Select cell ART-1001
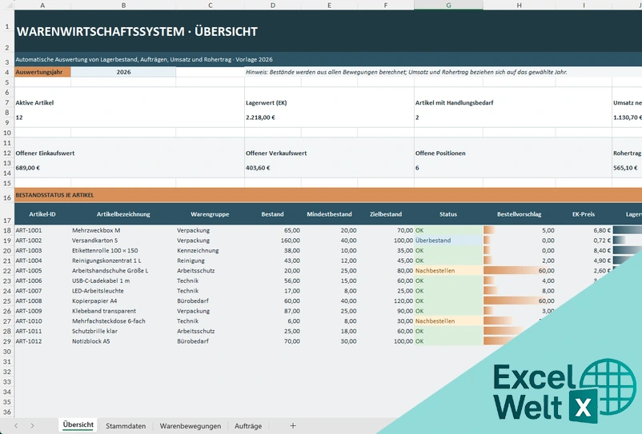 coord(42,230)
